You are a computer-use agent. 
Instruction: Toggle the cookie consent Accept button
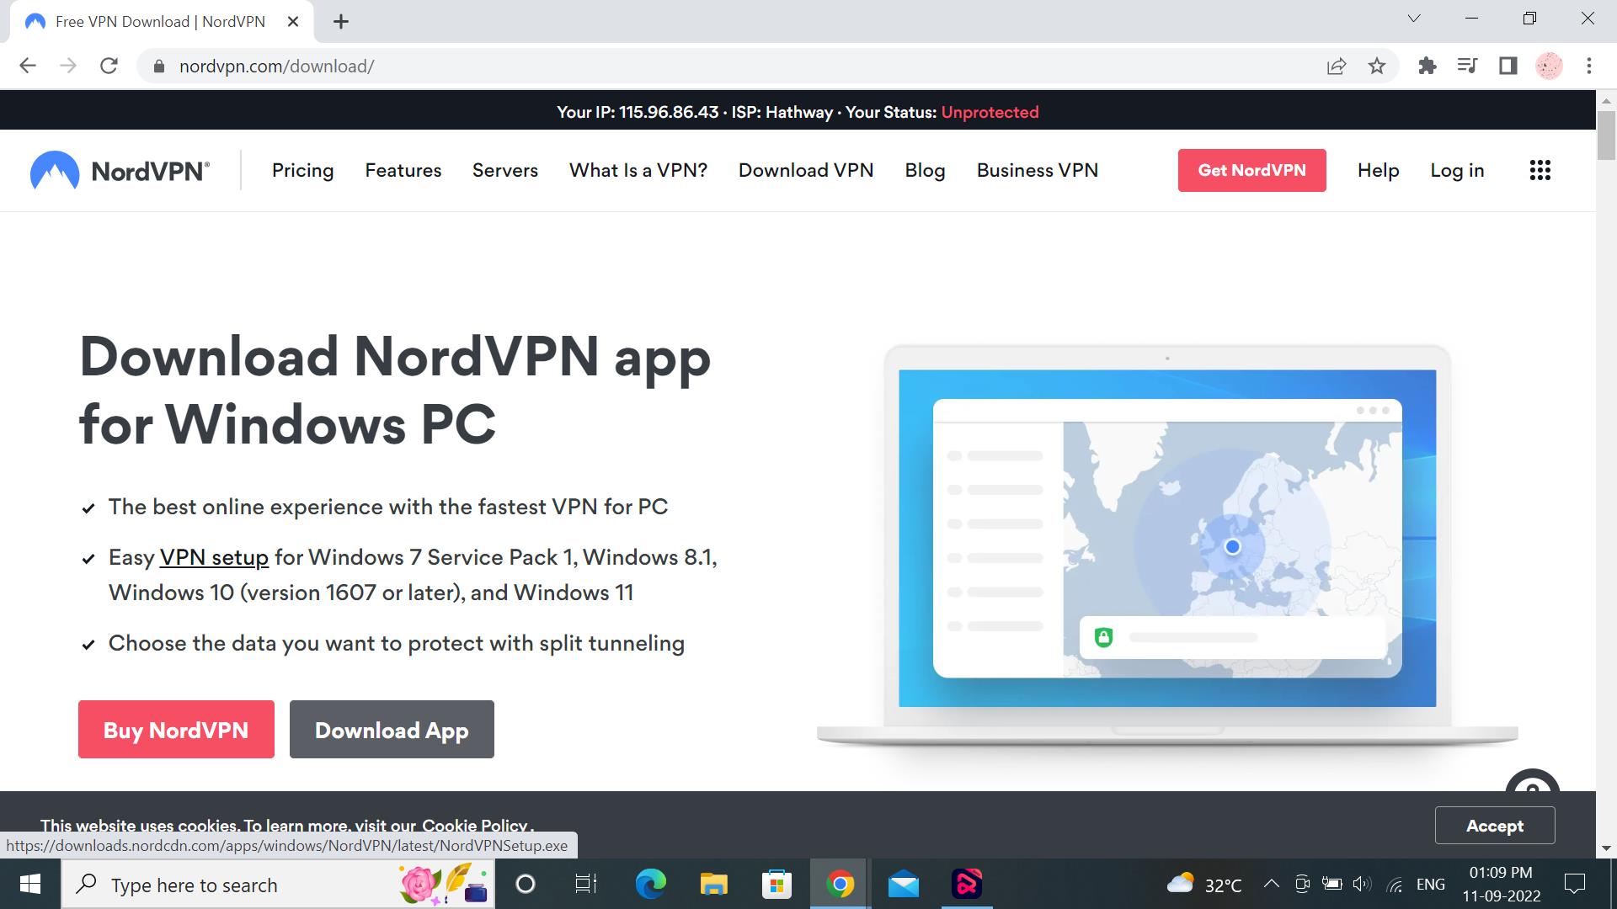click(1495, 825)
